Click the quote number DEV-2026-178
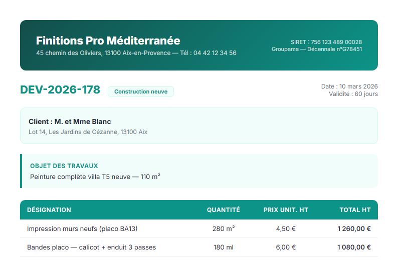This screenshot has height=260, width=398. [60, 90]
